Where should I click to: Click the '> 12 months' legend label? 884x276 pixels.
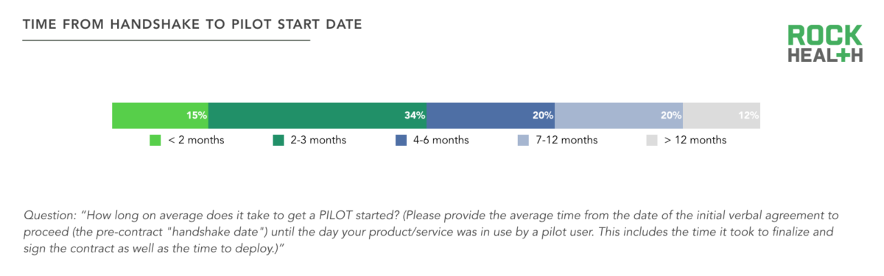click(695, 141)
